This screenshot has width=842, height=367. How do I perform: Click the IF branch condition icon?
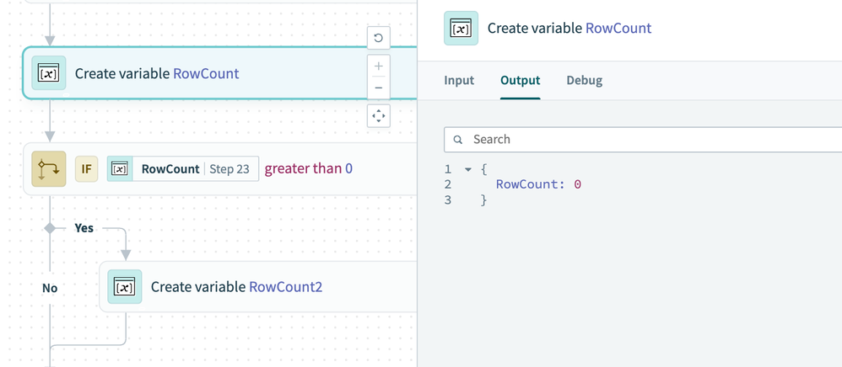click(49, 168)
